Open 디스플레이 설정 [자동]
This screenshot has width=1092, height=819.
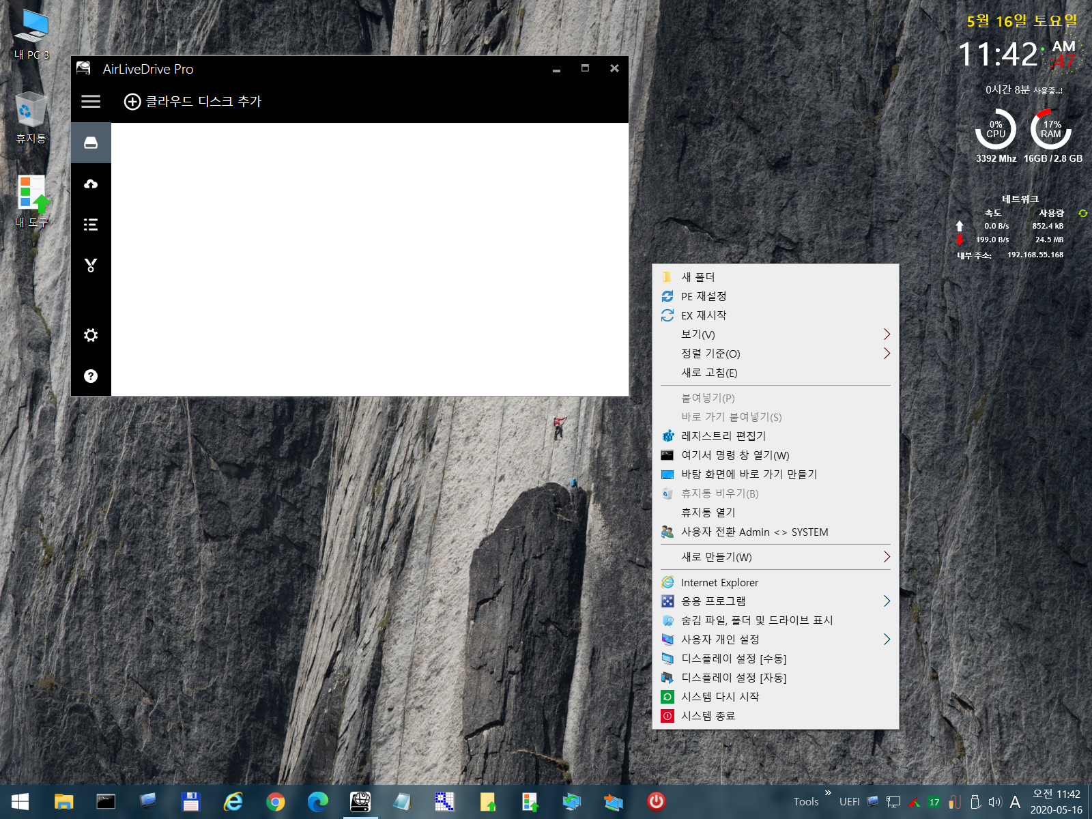(775, 678)
